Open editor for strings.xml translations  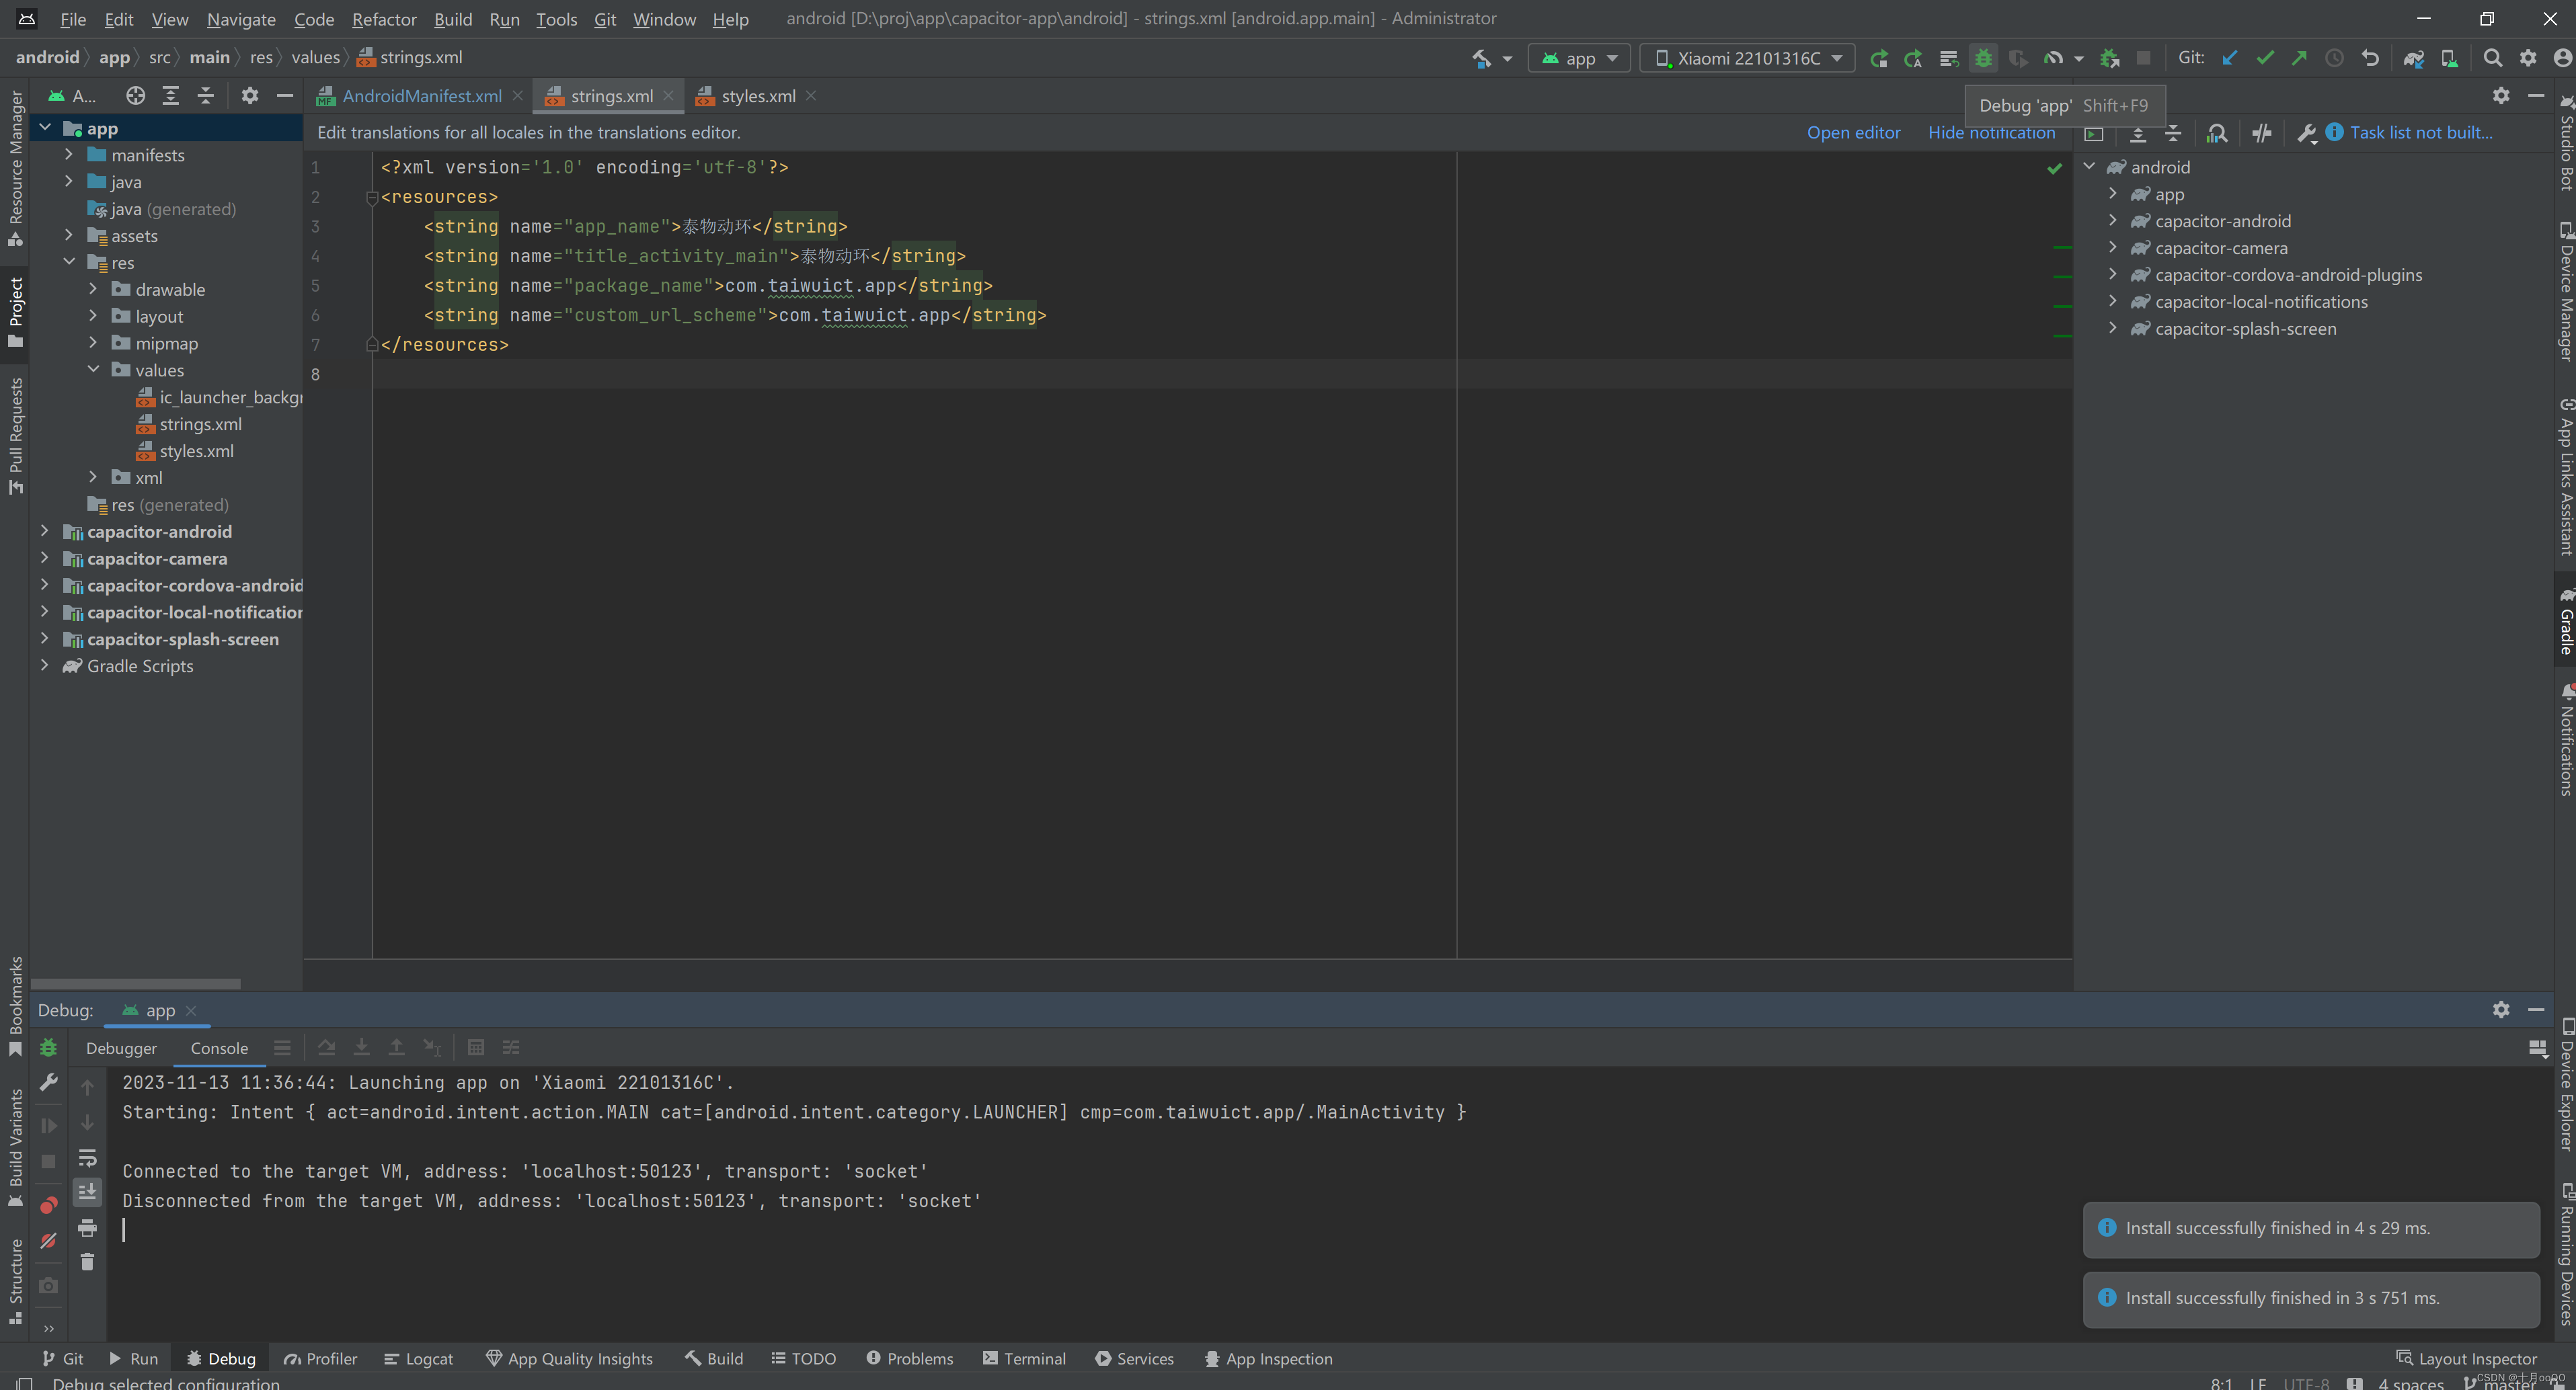(1855, 132)
